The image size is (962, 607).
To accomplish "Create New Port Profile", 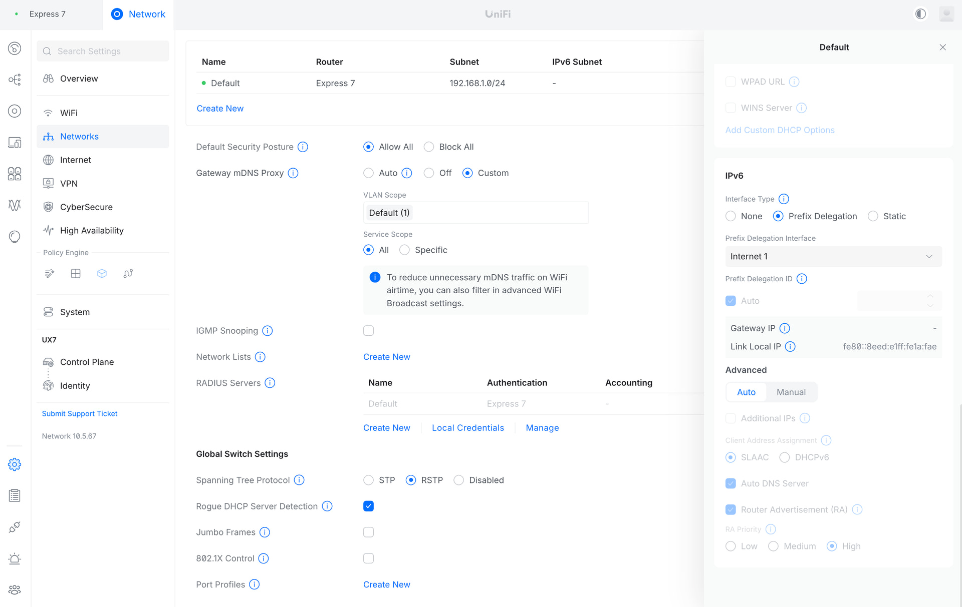I will pos(387,584).
